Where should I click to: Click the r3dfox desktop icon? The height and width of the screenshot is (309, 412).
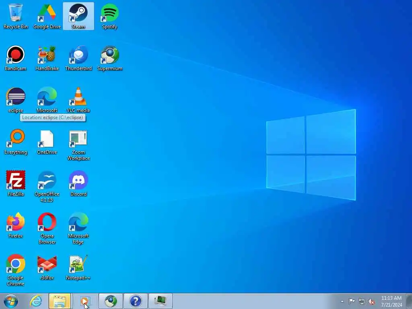[x=47, y=267]
